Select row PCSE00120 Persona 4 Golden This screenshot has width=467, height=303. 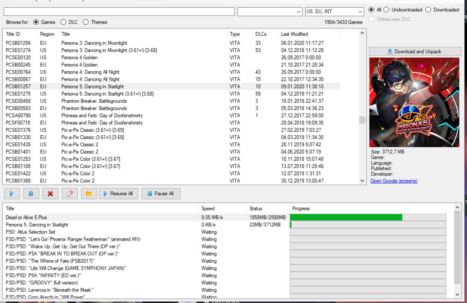click(x=171, y=57)
